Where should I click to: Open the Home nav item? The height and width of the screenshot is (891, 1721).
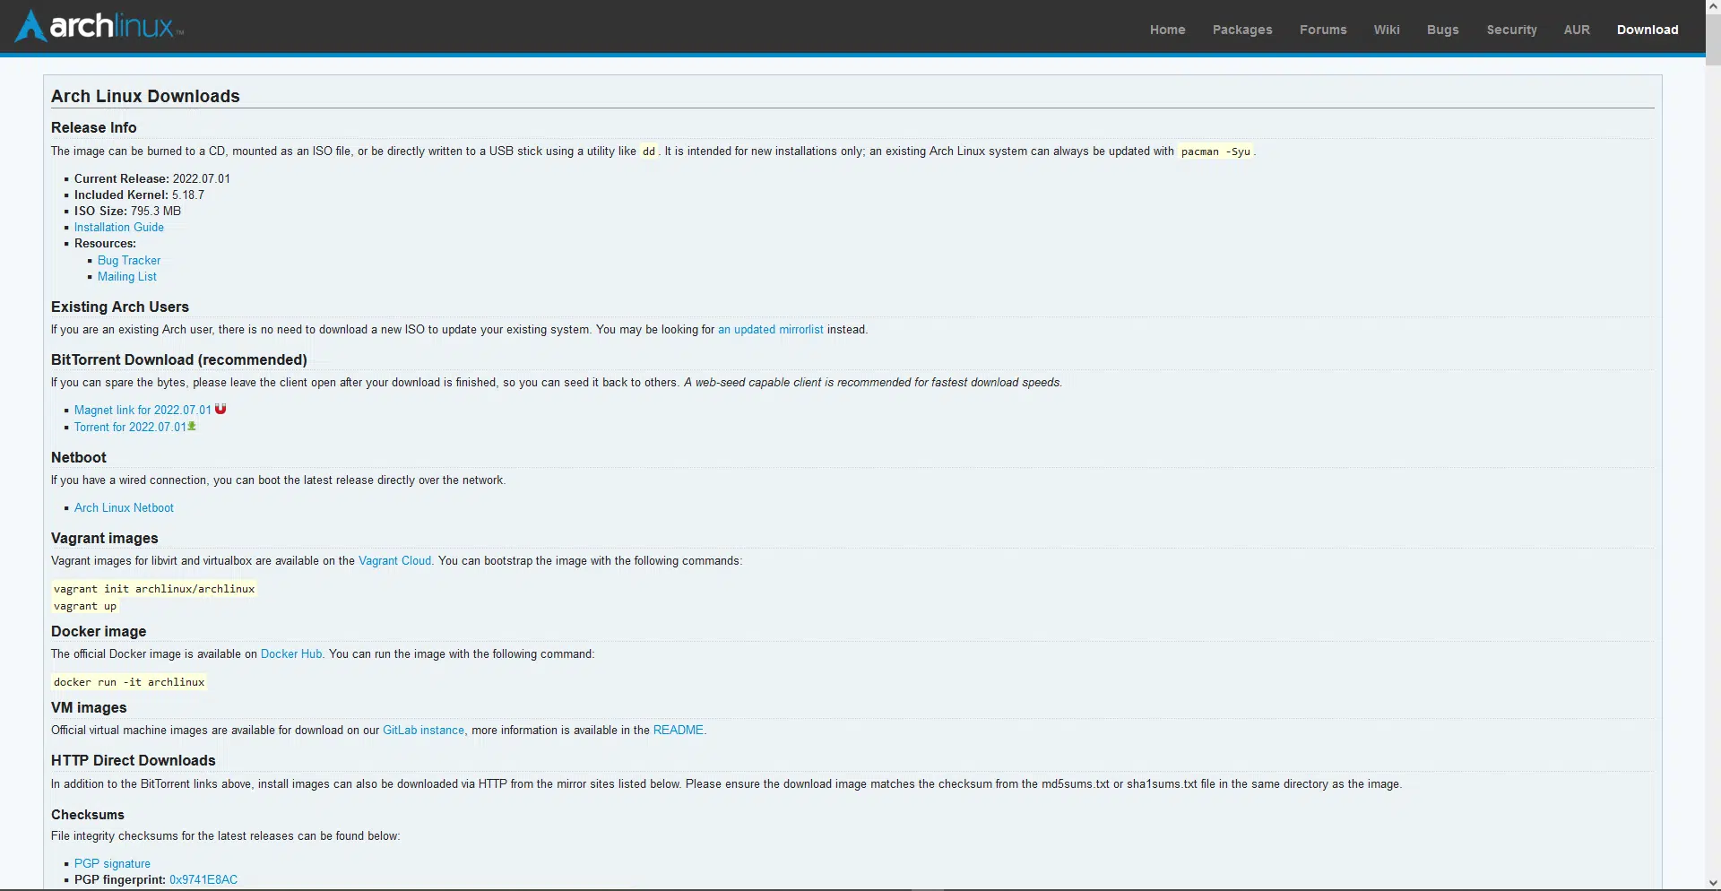tap(1167, 30)
